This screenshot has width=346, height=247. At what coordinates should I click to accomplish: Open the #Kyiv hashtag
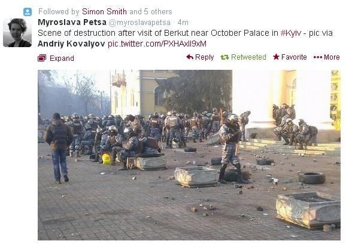pos(291,33)
